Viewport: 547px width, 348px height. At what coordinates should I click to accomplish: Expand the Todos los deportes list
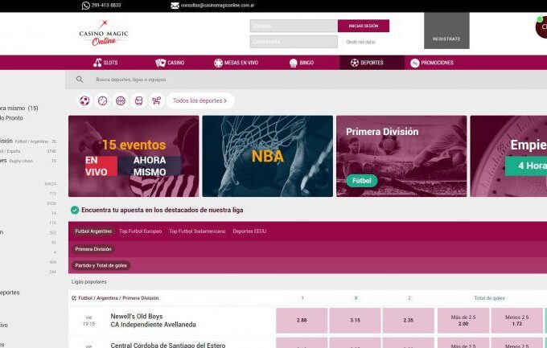click(x=200, y=101)
